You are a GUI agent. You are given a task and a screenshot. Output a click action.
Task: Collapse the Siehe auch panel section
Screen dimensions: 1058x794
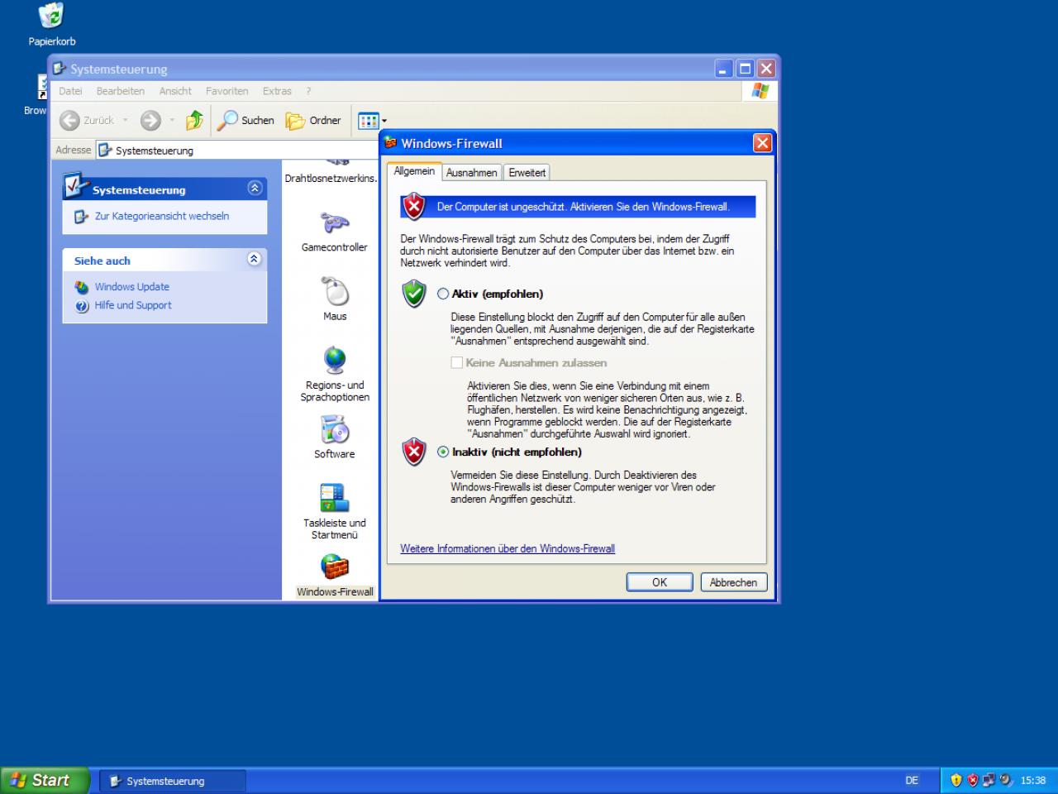coord(255,260)
